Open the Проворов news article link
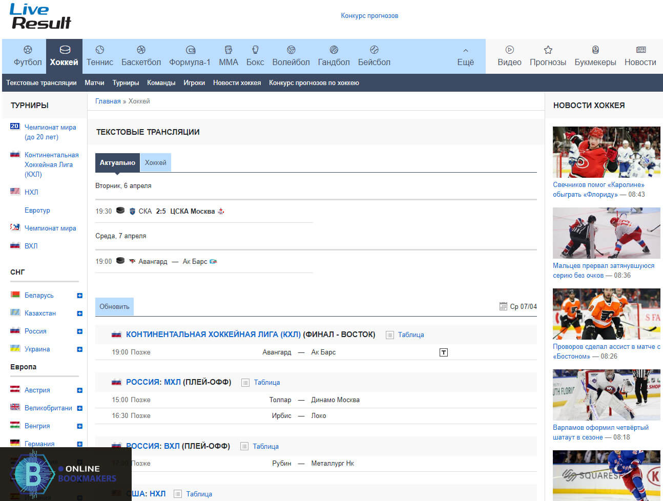Screen dimensions: 663x501 tap(607, 351)
